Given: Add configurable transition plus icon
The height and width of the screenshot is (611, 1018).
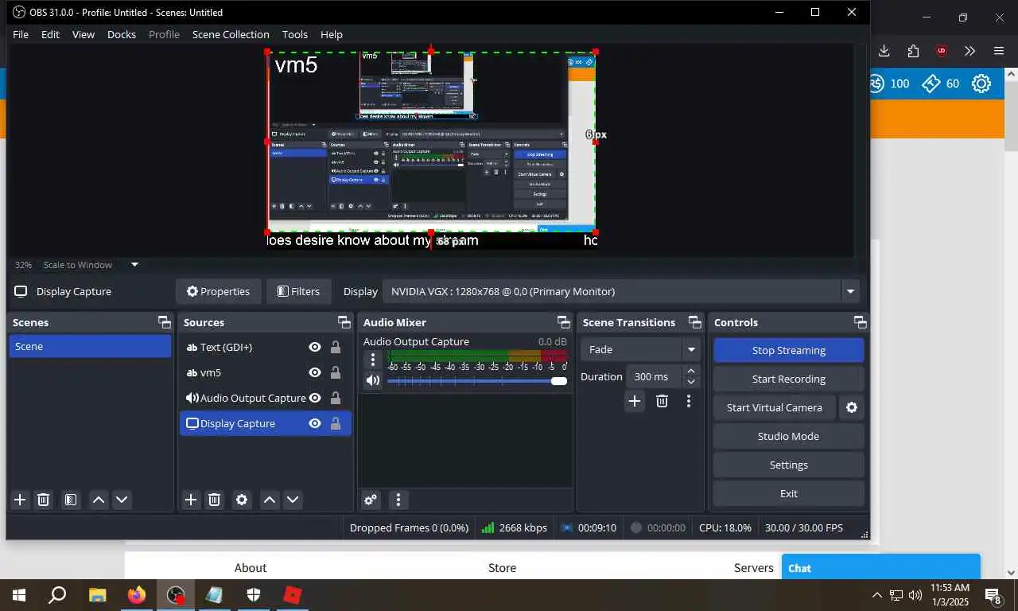Looking at the screenshot, I should [x=635, y=401].
